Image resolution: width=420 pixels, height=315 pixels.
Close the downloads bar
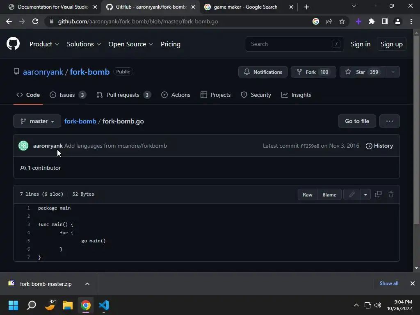point(413,283)
